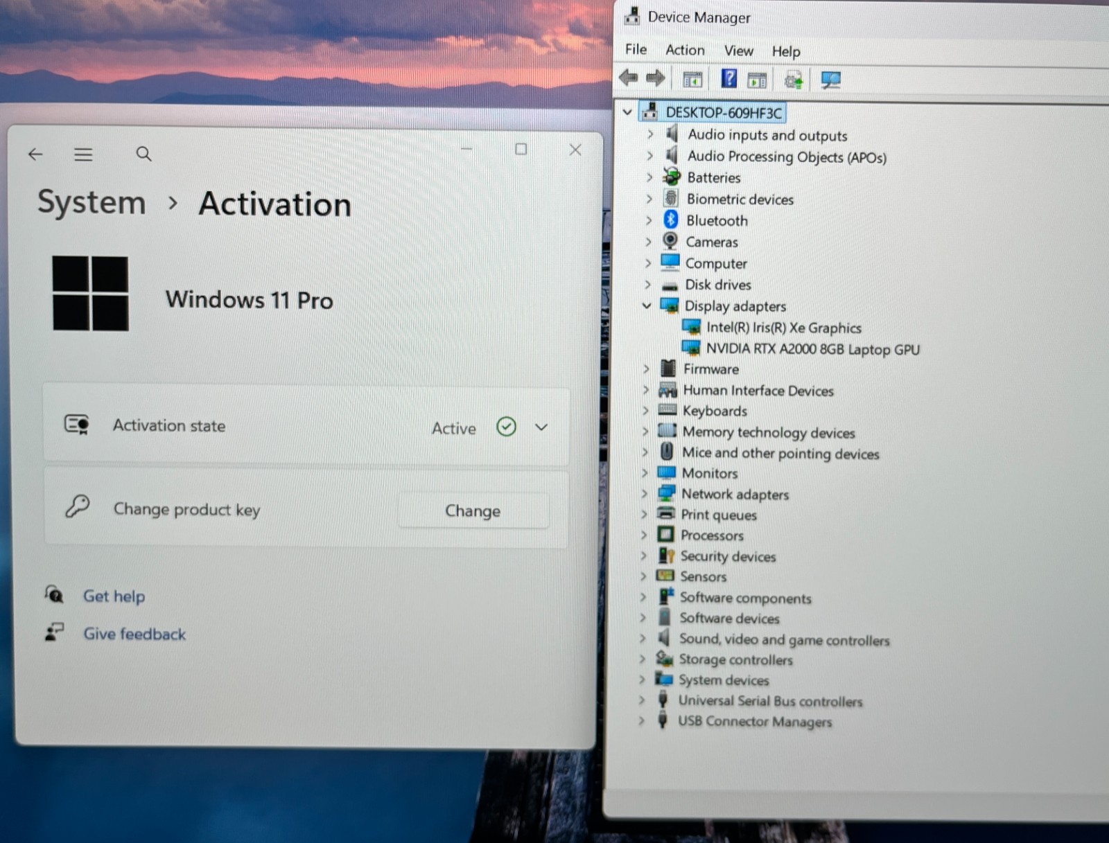Select Audio Processing Objects (APOs) row

787,157
